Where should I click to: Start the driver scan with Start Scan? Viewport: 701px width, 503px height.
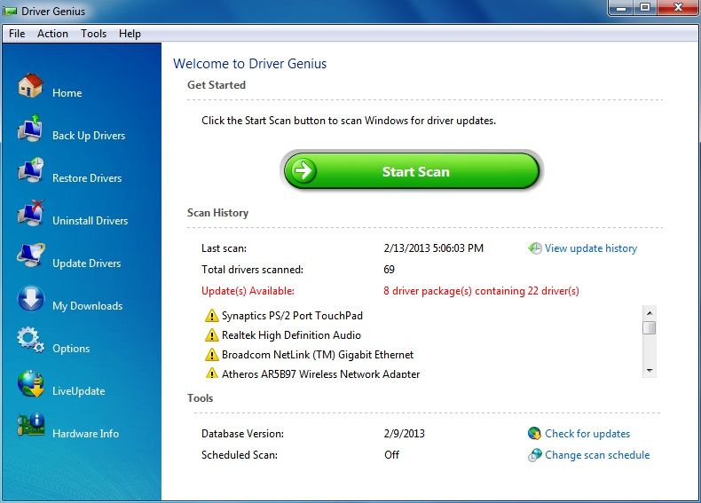click(x=412, y=171)
